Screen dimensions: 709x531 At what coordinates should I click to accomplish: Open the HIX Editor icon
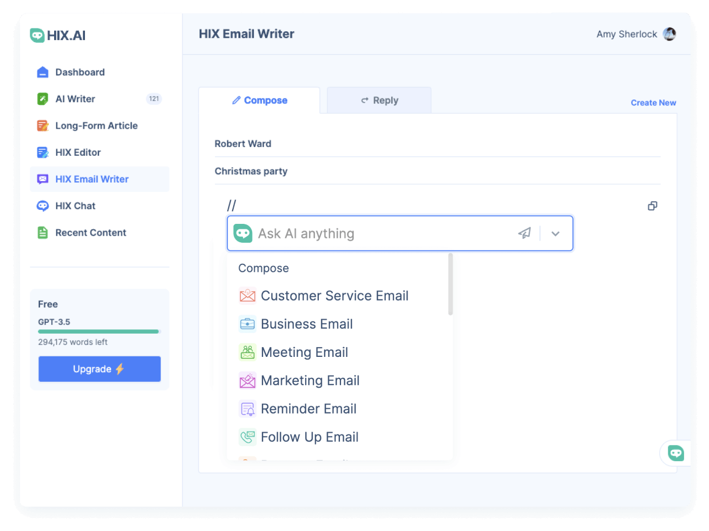[43, 152]
